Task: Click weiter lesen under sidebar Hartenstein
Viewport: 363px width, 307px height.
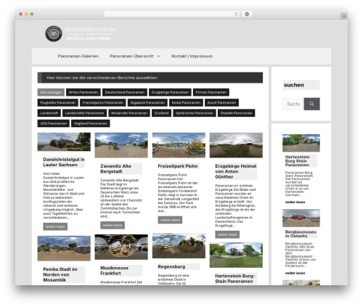Action: pos(295,202)
